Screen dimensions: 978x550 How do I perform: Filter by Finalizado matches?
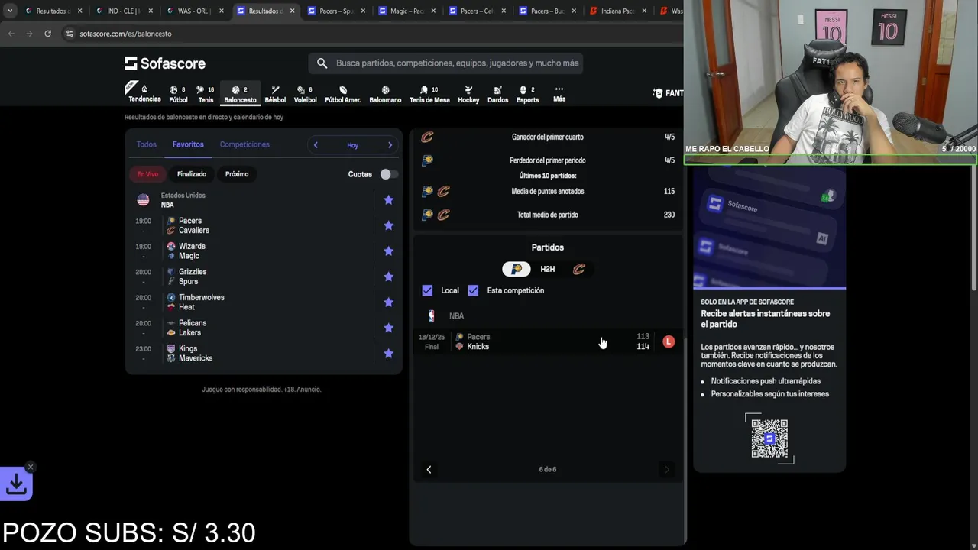192,174
